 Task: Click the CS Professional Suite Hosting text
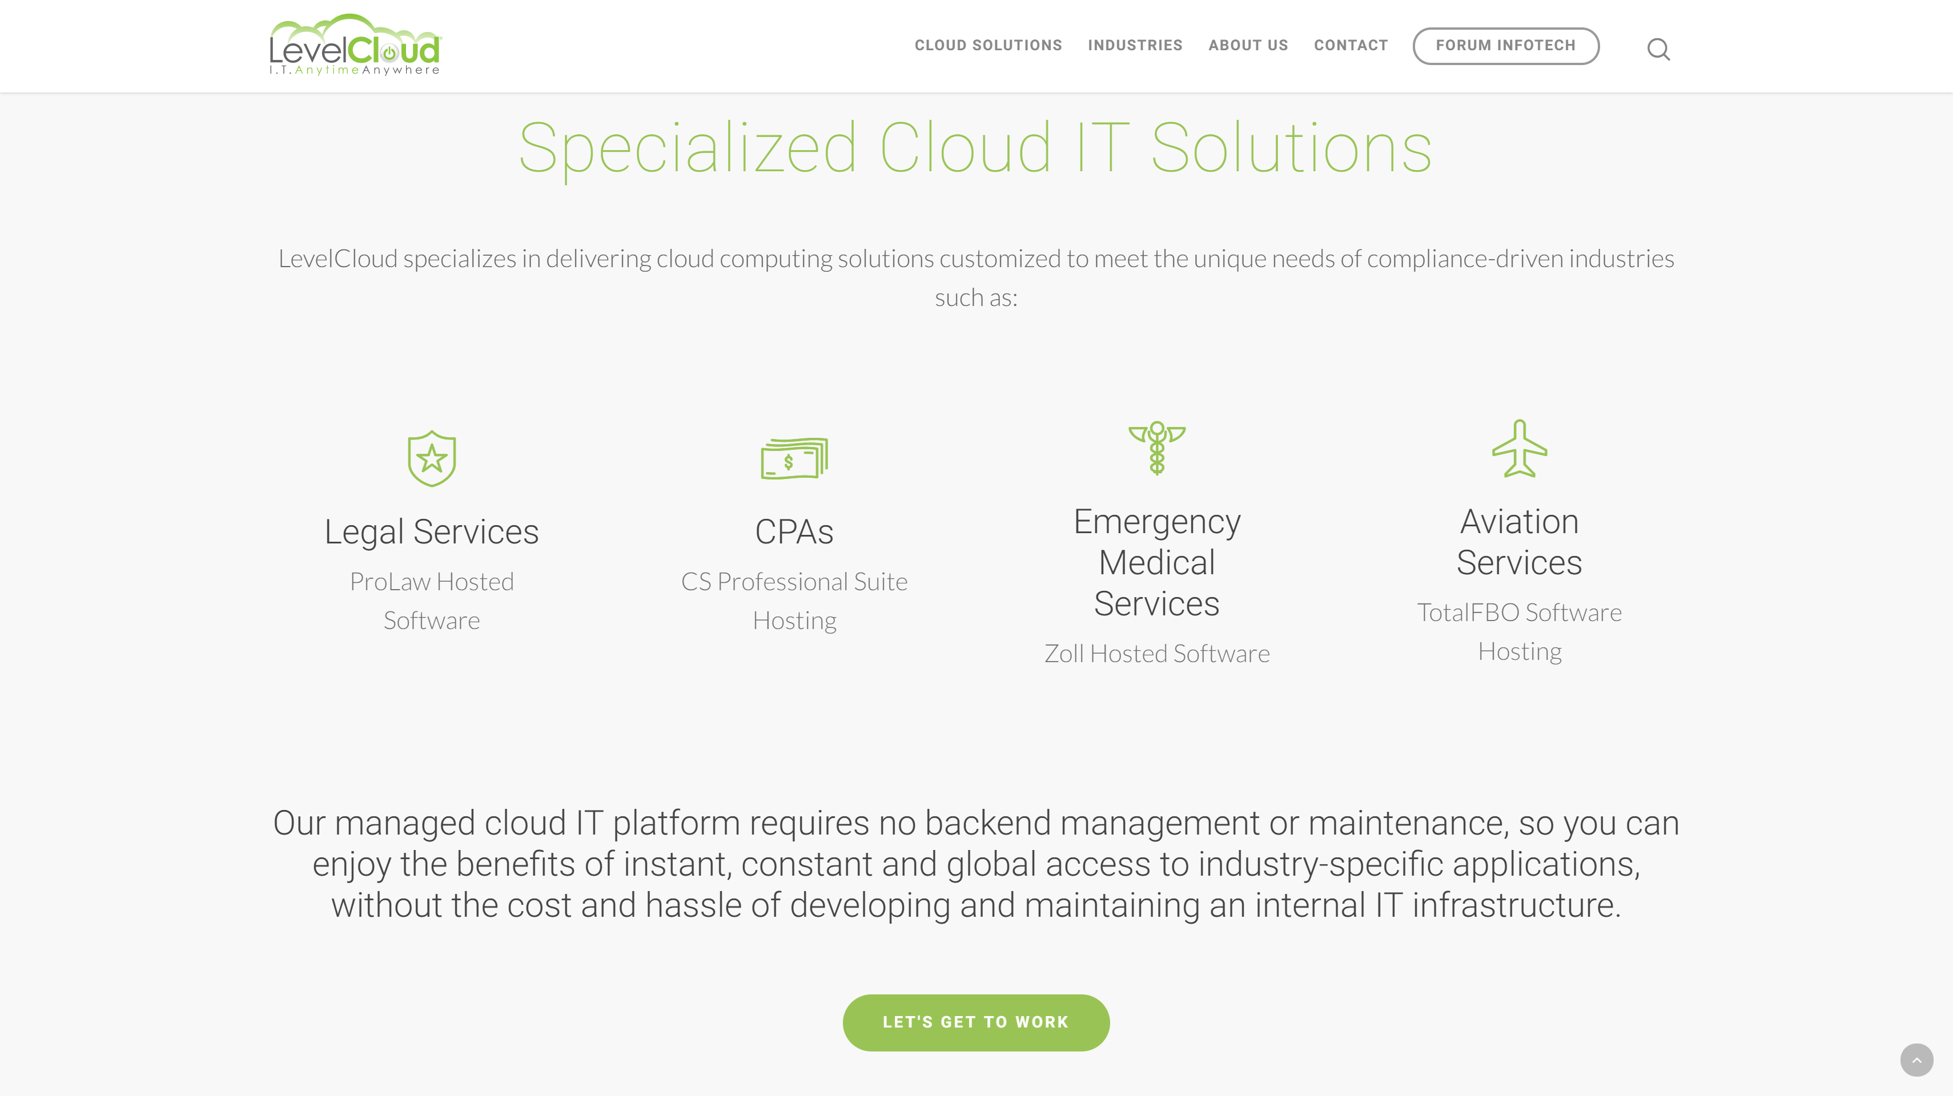tap(794, 601)
